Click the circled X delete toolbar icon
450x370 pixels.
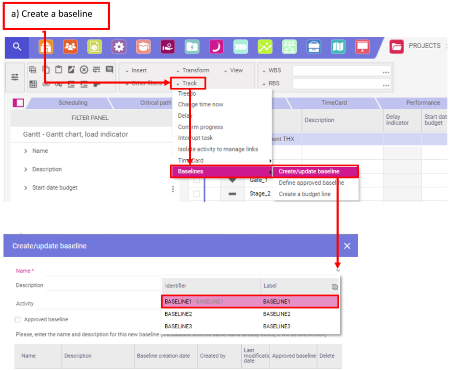coord(83,70)
